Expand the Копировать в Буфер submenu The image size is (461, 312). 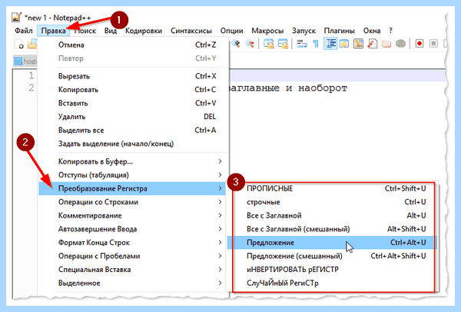click(134, 161)
